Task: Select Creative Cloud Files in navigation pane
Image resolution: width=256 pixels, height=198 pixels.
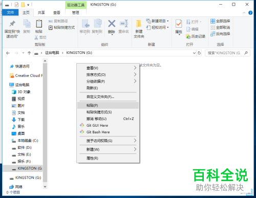Action: [x=26, y=75]
